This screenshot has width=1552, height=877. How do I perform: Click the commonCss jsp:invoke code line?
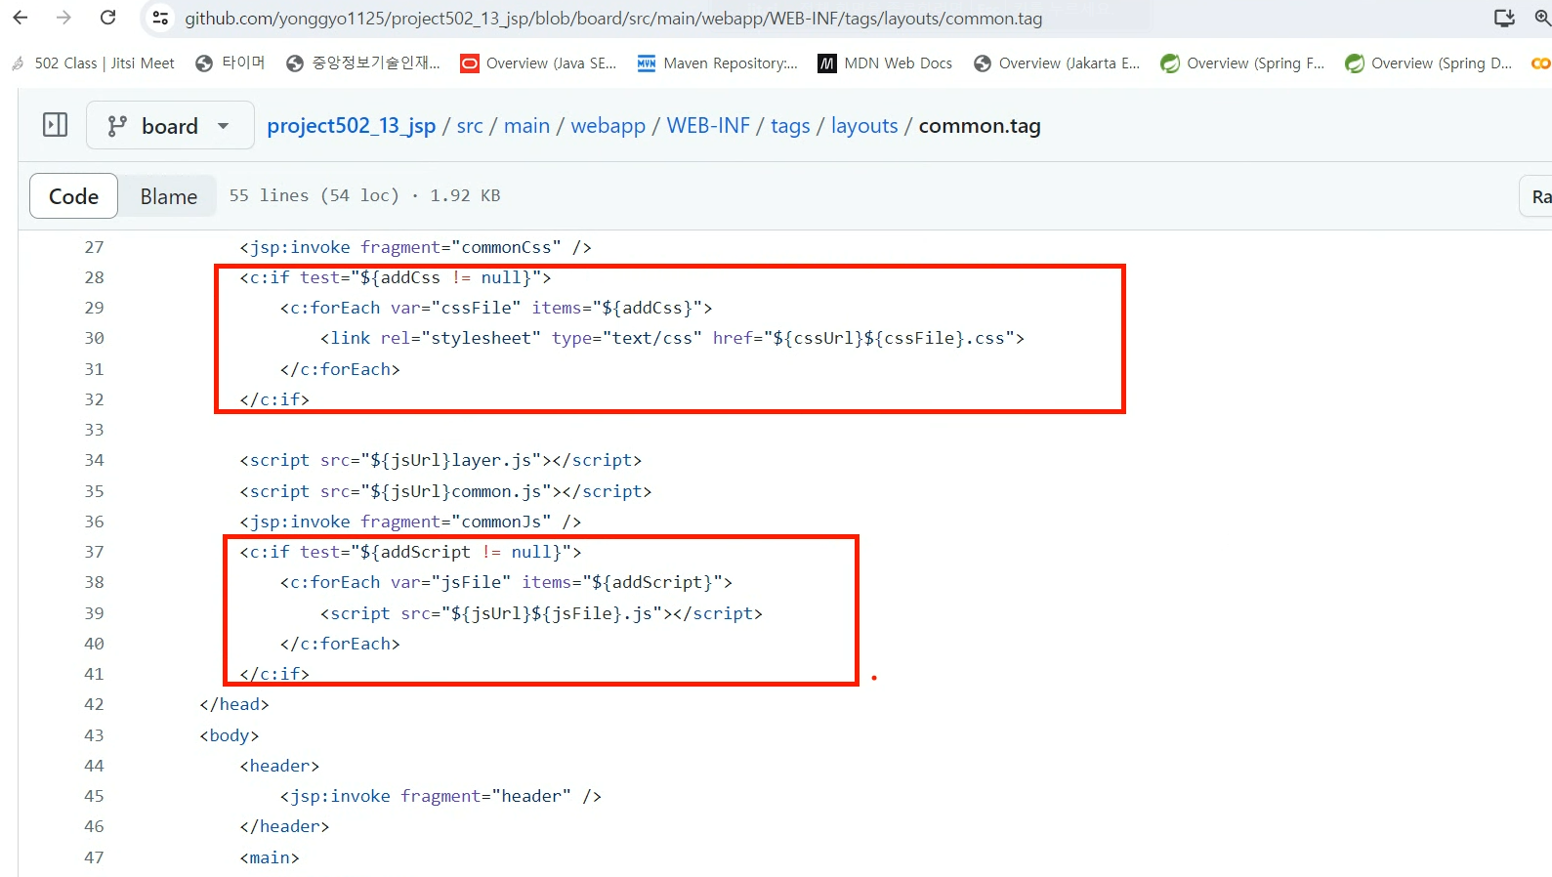415,247
